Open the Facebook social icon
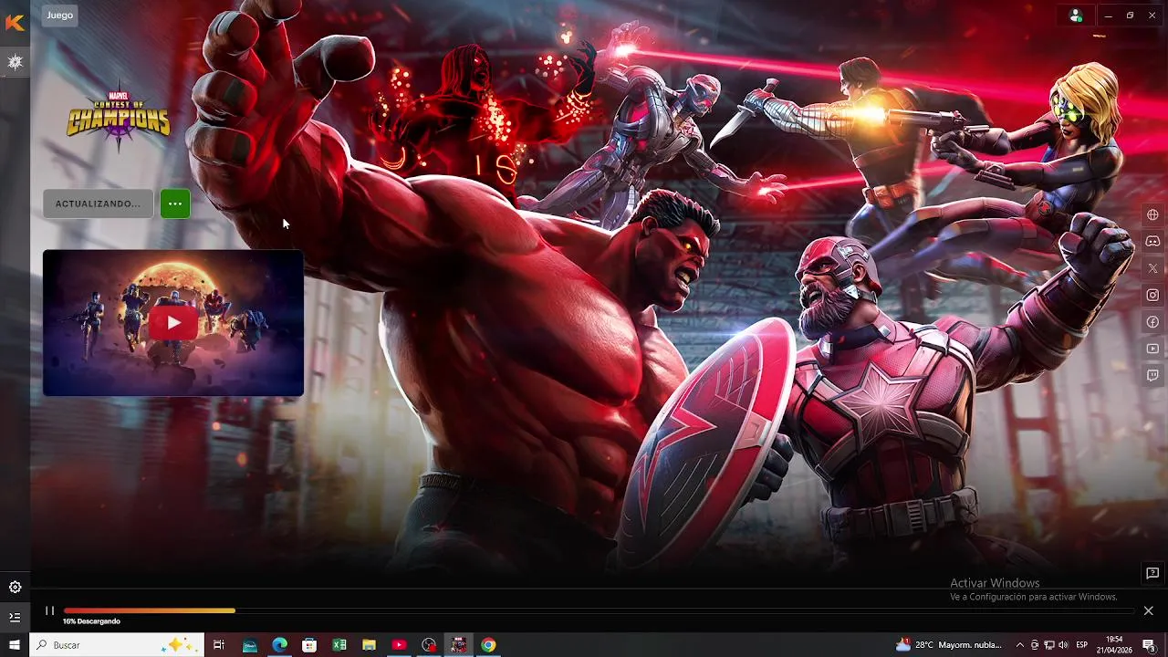The image size is (1168, 657). pyautogui.click(x=1152, y=322)
